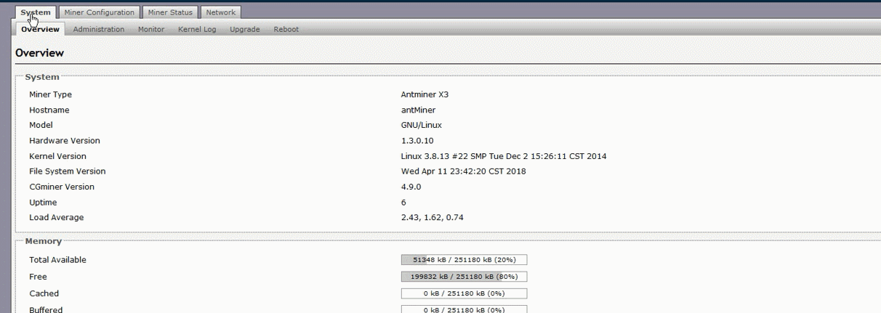This screenshot has height=313, width=881.
Task: Select the model value 'GNU/Linux'
Action: tap(422, 126)
